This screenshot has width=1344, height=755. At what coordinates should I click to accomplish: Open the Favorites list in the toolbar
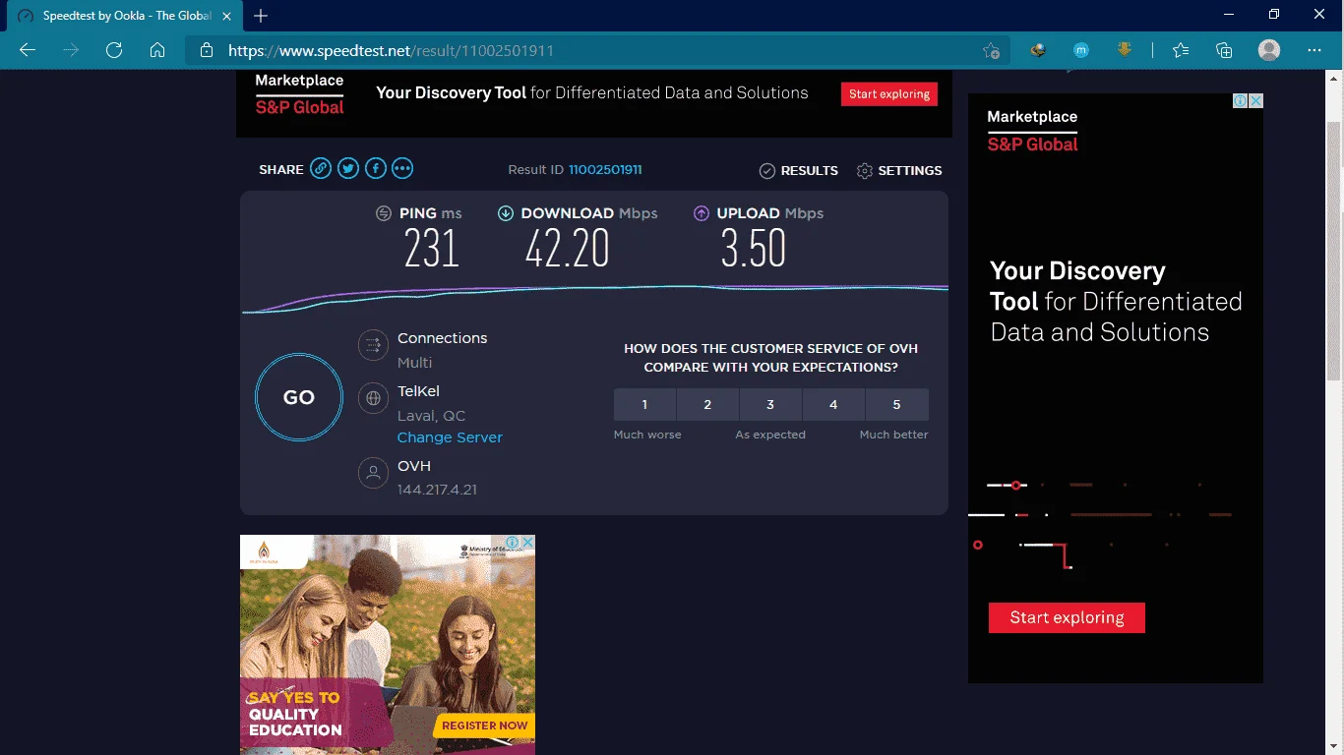click(x=1181, y=50)
